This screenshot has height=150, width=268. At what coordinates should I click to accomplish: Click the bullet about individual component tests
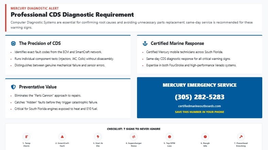pyautogui.click(x=64, y=59)
